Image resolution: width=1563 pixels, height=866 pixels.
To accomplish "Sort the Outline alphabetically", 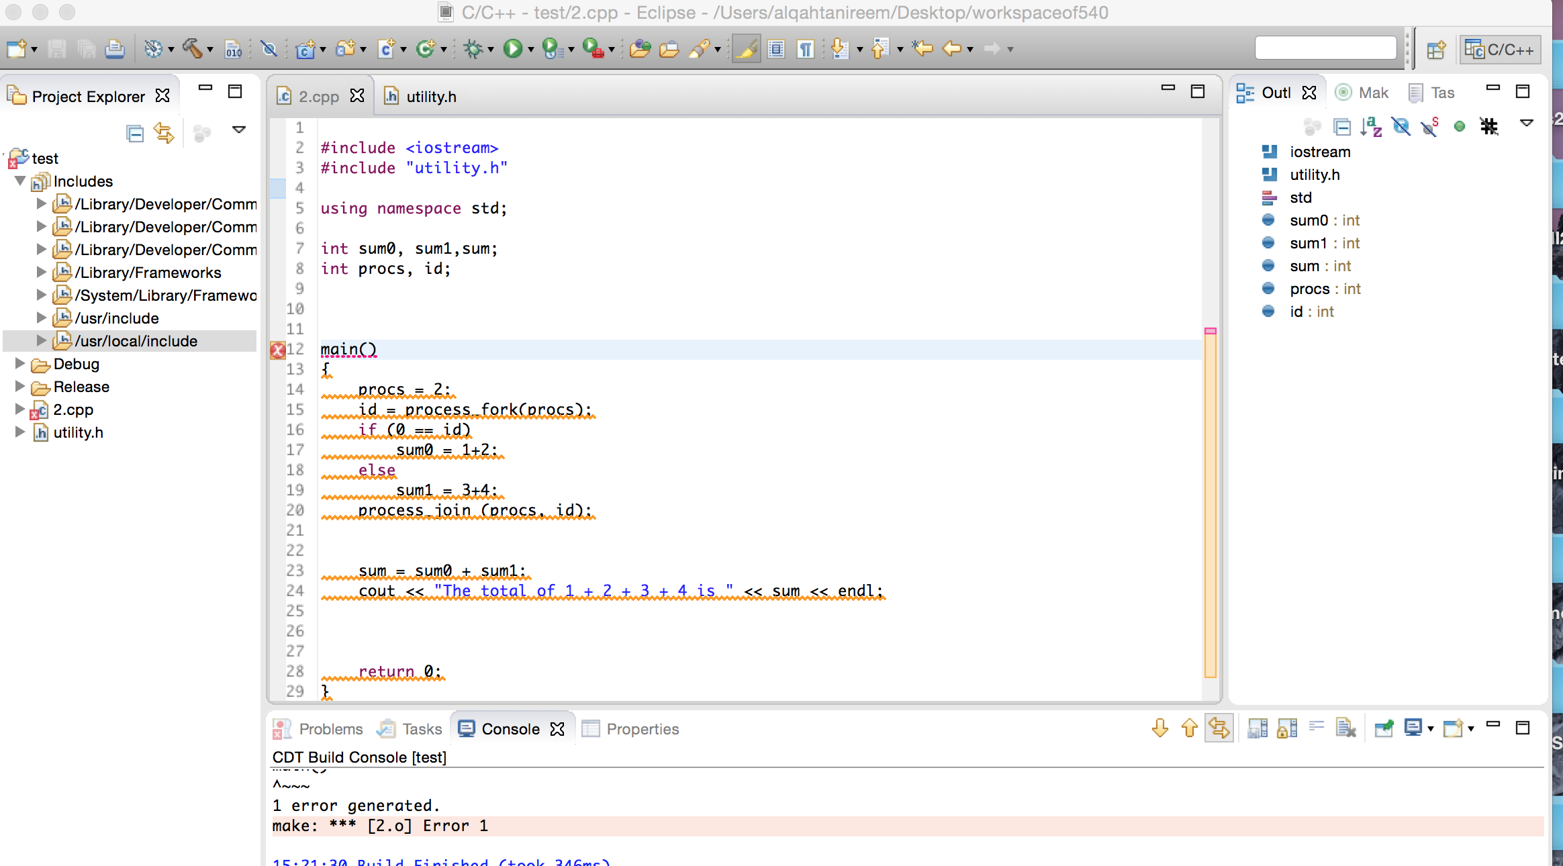I will [x=1370, y=126].
